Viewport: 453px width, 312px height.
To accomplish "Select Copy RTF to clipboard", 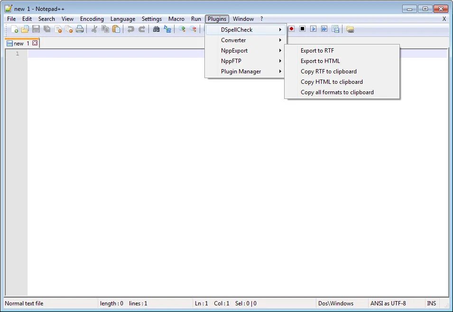I will (x=342, y=71).
